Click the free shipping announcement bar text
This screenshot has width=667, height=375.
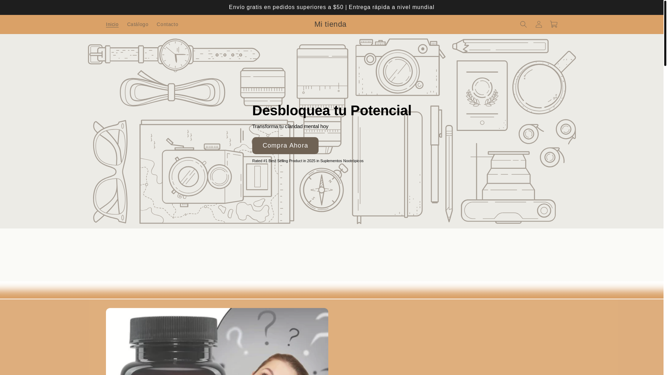point(331,7)
